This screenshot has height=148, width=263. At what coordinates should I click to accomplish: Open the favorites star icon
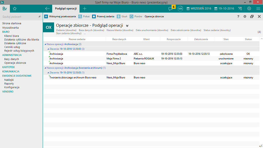[x=15, y=8]
